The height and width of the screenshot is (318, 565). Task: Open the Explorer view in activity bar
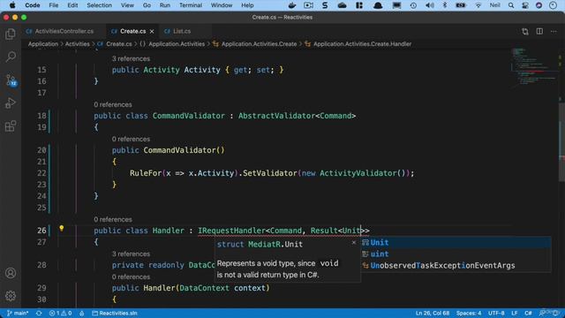coord(11,34)
